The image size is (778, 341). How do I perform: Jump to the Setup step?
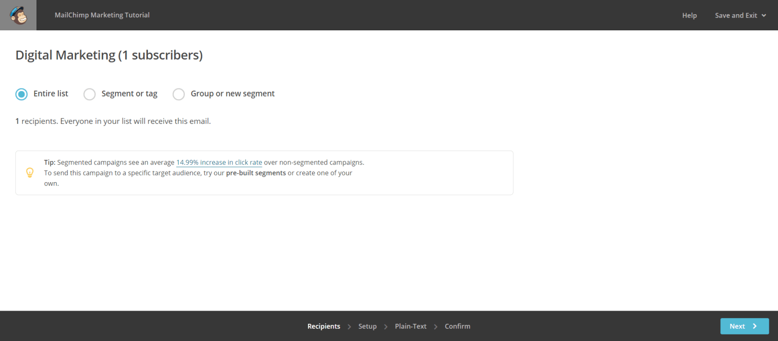coord(367,326)
